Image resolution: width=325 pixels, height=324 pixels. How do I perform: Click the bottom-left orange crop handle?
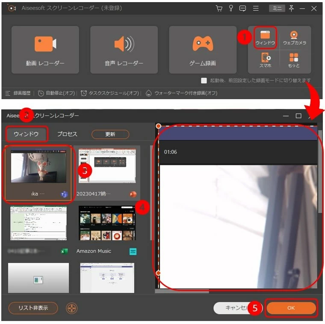point(158,273)
